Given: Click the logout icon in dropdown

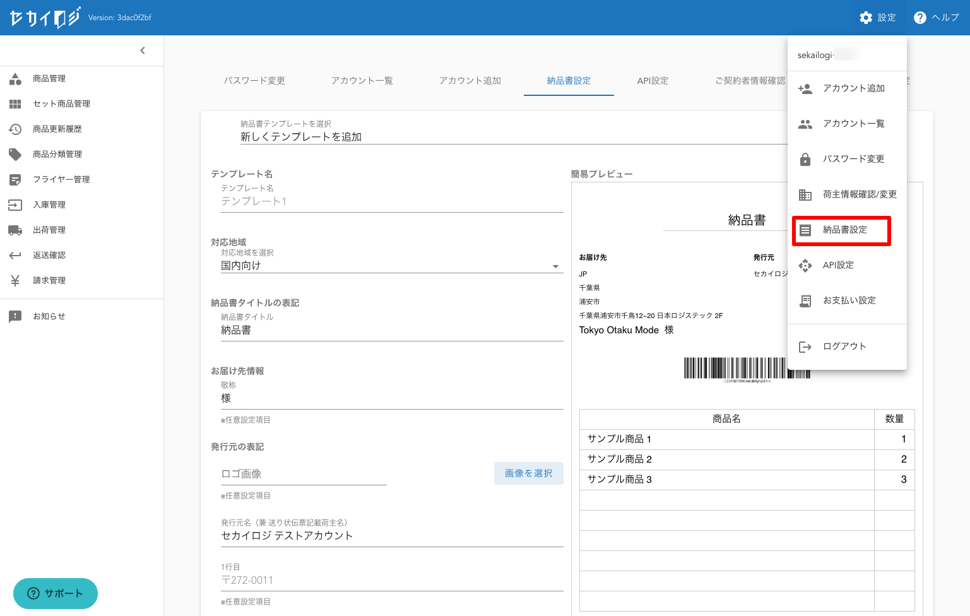Looking at the screenshot, I should pyautogui.click(x=805, y=346).
